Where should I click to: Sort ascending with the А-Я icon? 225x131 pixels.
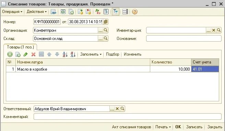click(x=65, y=54)
